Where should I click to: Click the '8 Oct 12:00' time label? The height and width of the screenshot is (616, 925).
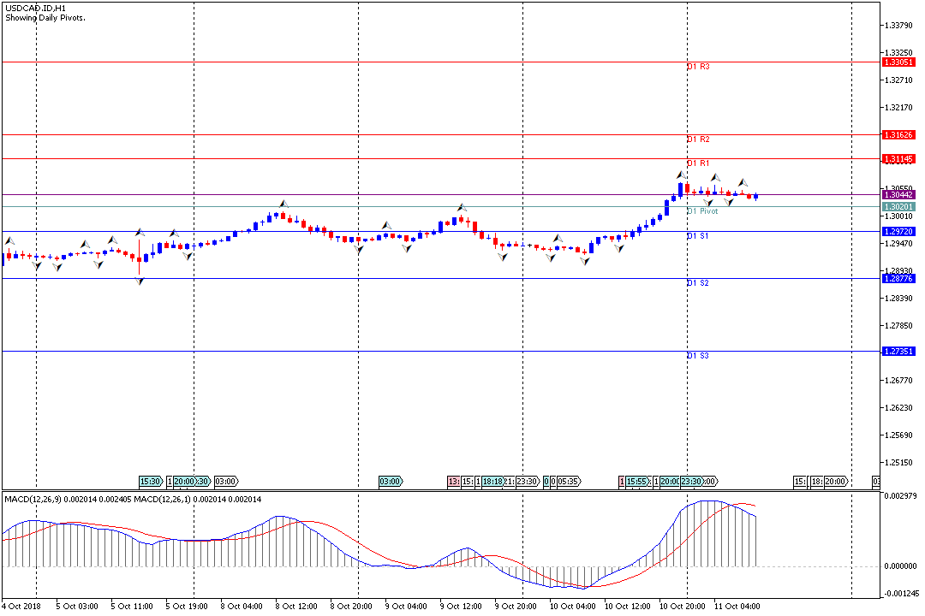coord(296,606)
